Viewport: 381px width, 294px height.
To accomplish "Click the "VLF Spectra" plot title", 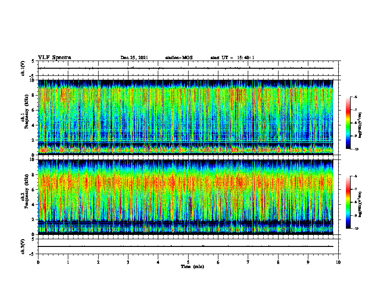I will pyautogui.click(x=54, y=58).
